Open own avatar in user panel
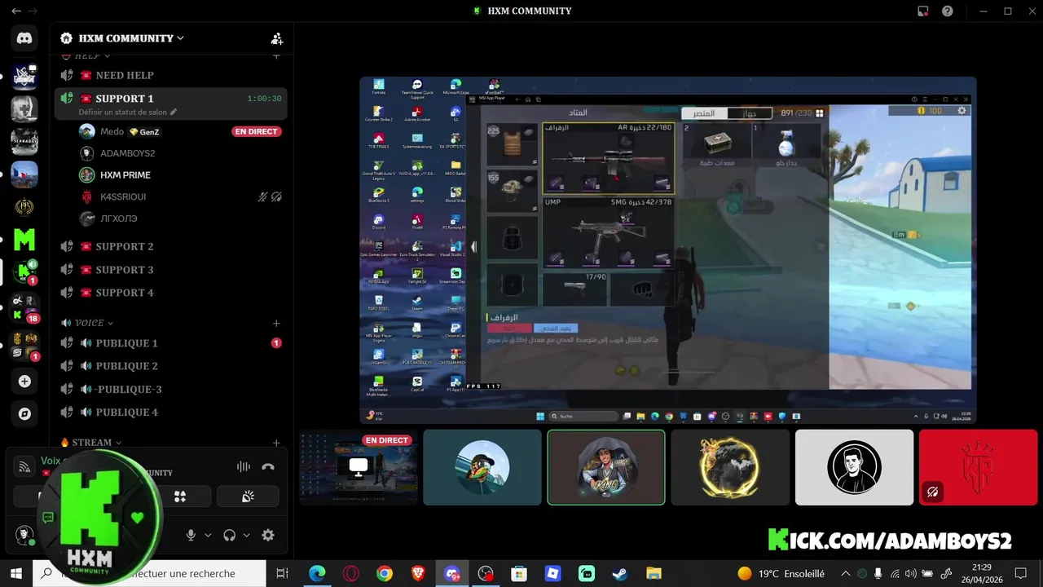 [x=24, y=535]
